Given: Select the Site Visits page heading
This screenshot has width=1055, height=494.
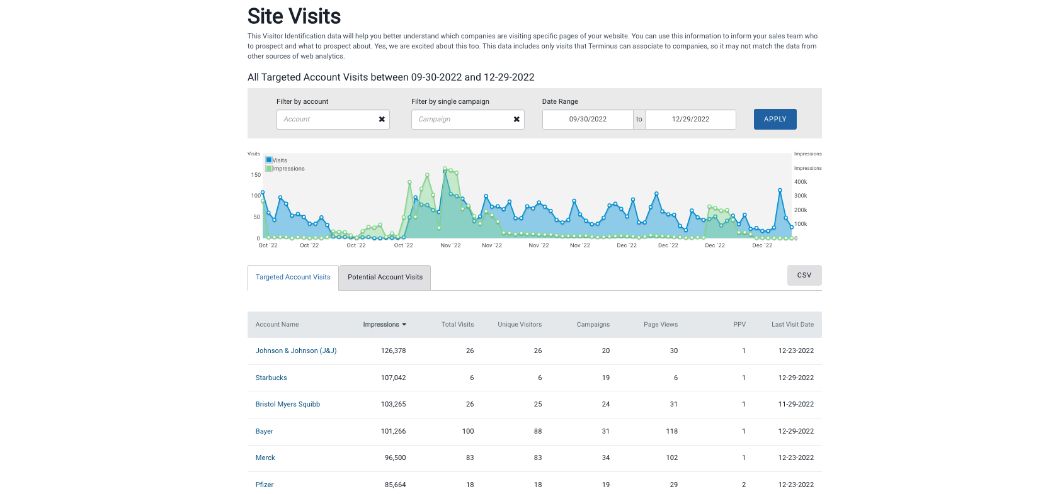Looking at the screenshot, I should [294, 16].
